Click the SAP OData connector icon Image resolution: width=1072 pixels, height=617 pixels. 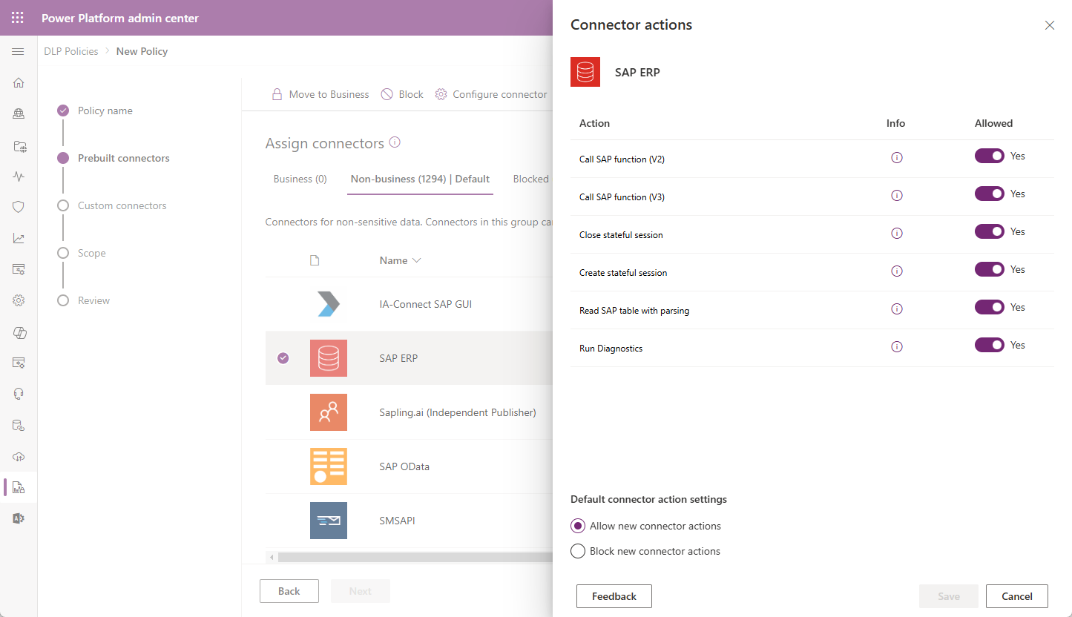pos(329,466)
